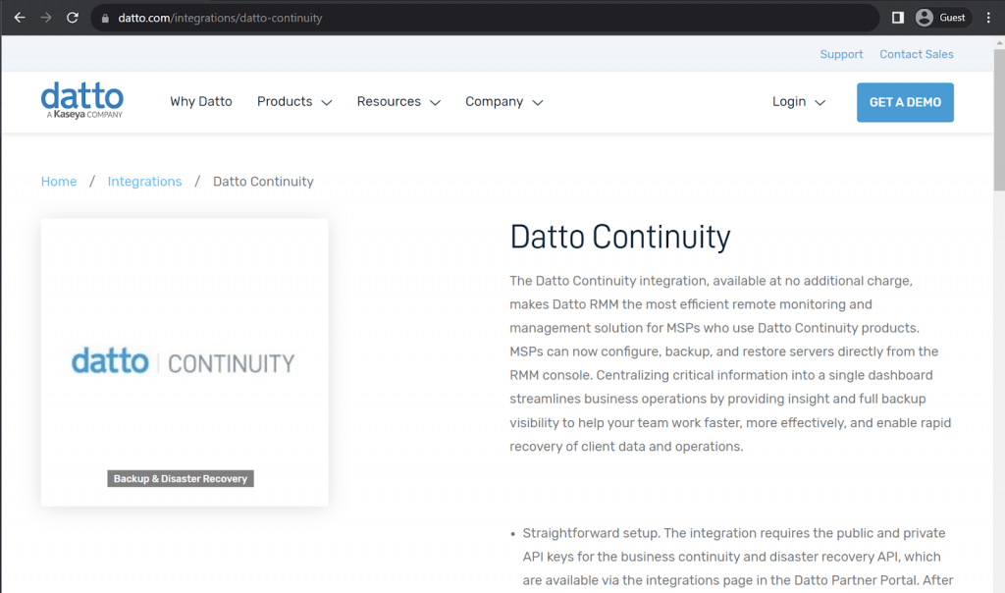Open the Contact Sales link
The width and height of the screenshot is (1005, 593).
click(x=916, y=55)
